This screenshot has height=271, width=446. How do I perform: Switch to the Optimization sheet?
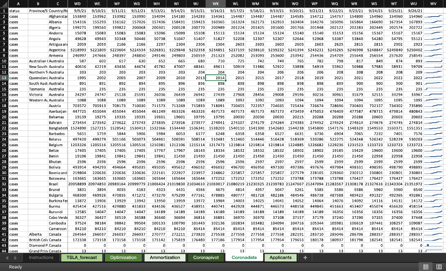coord(123,258)
